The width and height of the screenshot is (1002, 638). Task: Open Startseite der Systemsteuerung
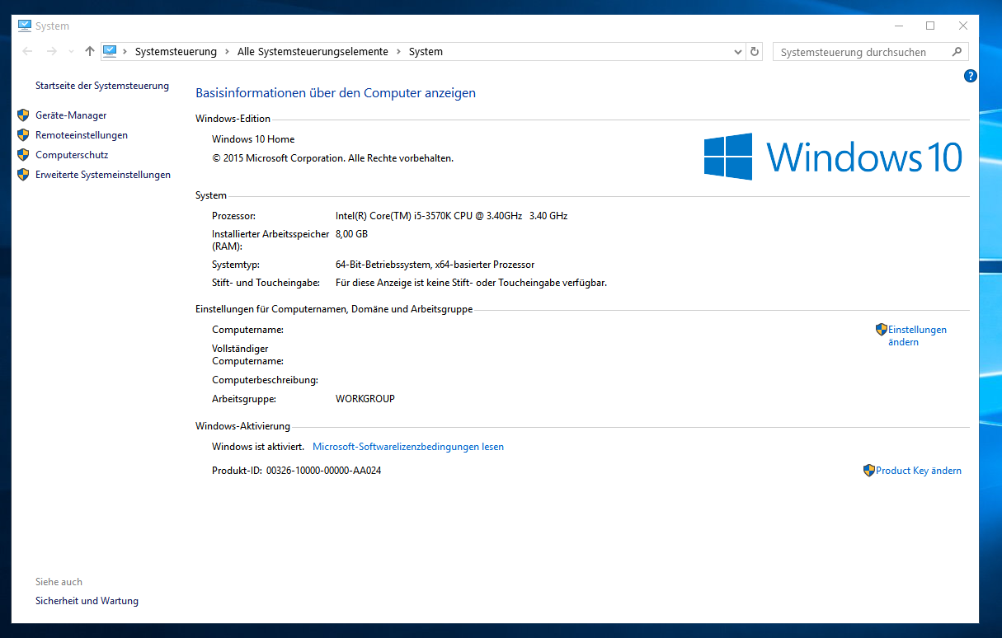click(102, 86)
